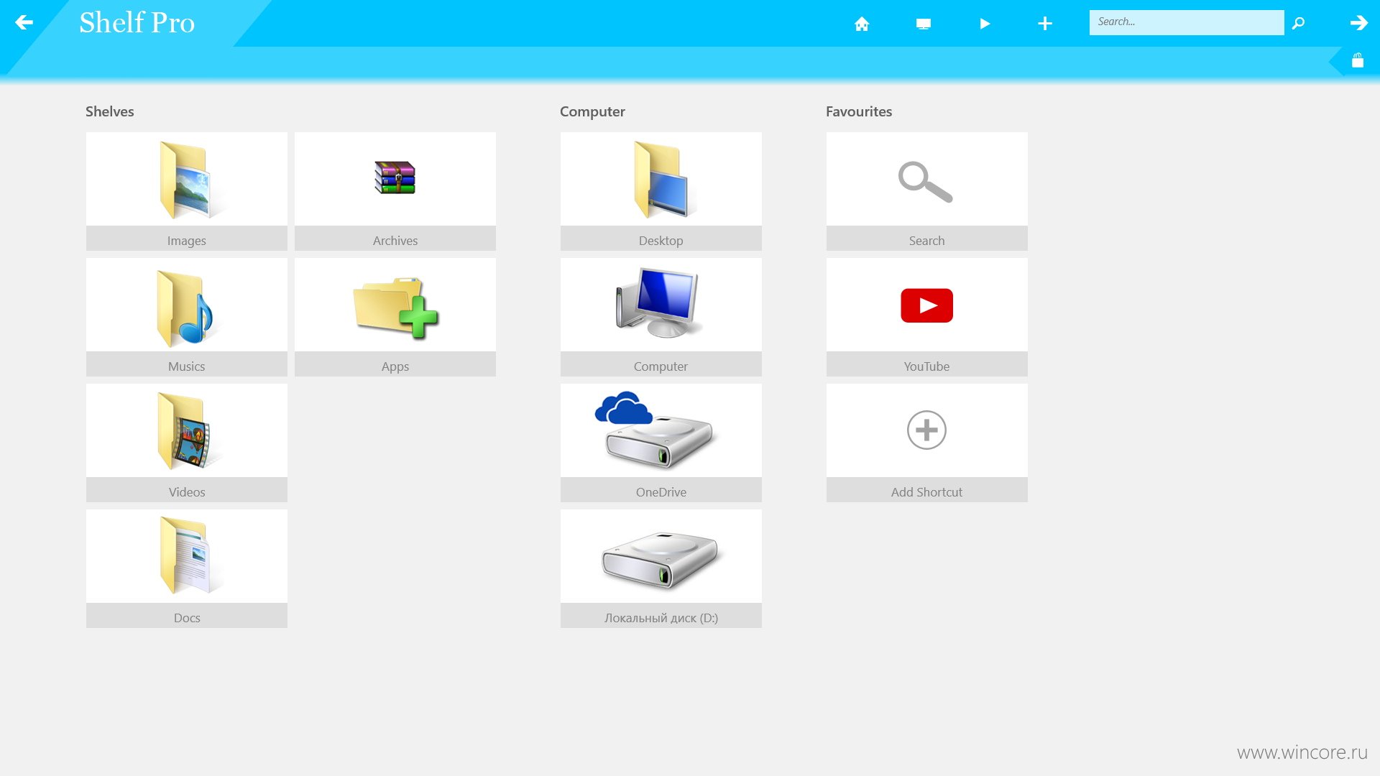This screenshot has height=776, width=1380.
Task: Click the play icon in the top bar
Action: coord(985,24)
